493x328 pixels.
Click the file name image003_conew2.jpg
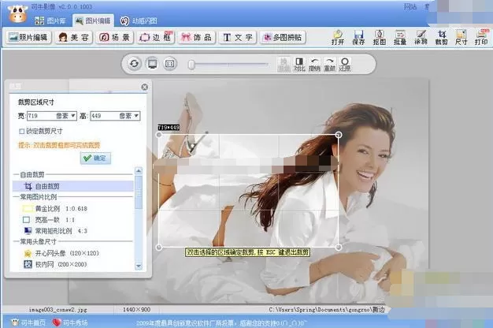click(x=57, y=310)
